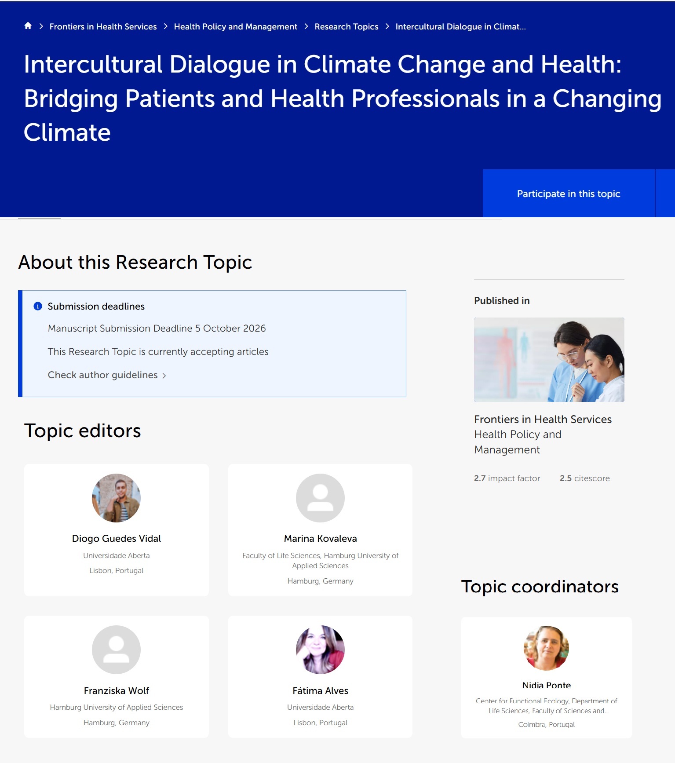Open Frontiers in Health Services breadcrumb
Screen dimensions: 675x763
point(103,27)
